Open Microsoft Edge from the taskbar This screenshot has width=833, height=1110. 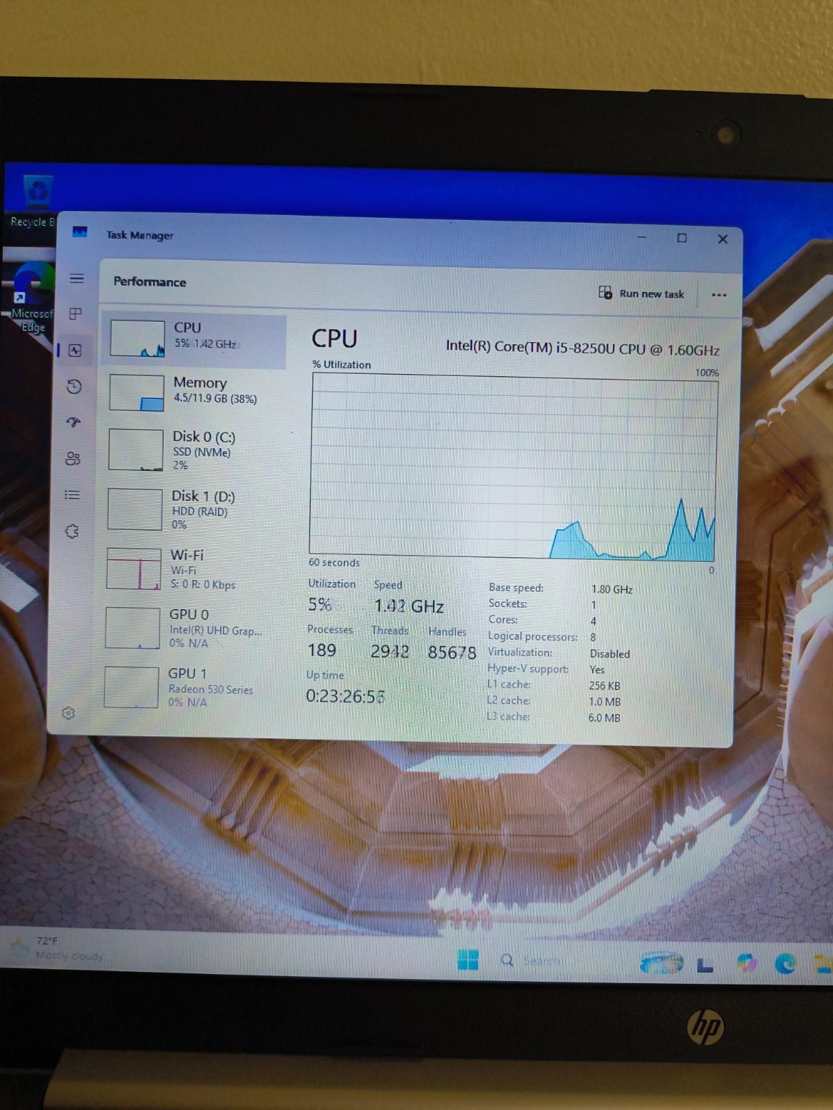(785, 963)
